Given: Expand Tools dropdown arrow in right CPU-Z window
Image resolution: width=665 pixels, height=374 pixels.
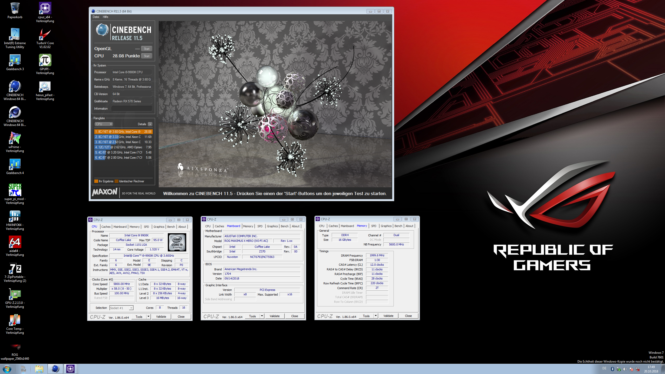Looking at the screenshot, I should coord(376,316).
